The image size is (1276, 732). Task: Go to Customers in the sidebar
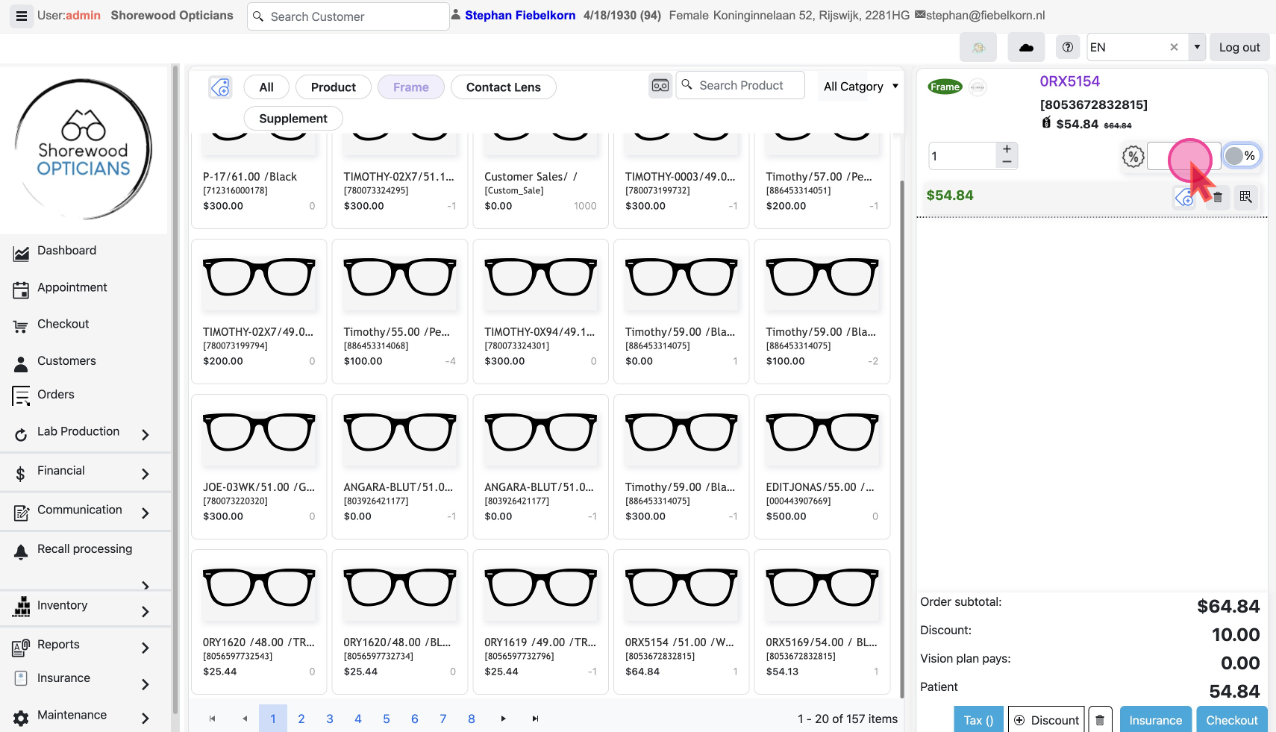pos(66,361)
